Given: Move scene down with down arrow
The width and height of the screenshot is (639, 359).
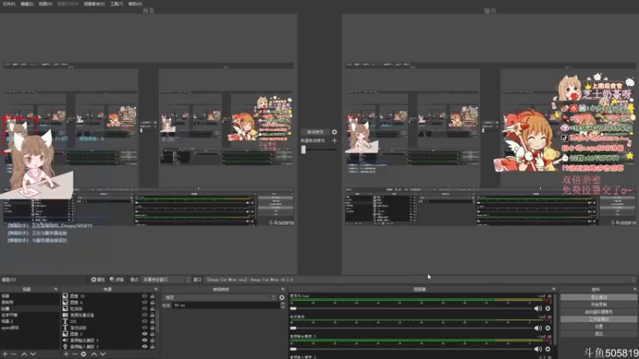Looking at the screenshot, I should (33, 354).
